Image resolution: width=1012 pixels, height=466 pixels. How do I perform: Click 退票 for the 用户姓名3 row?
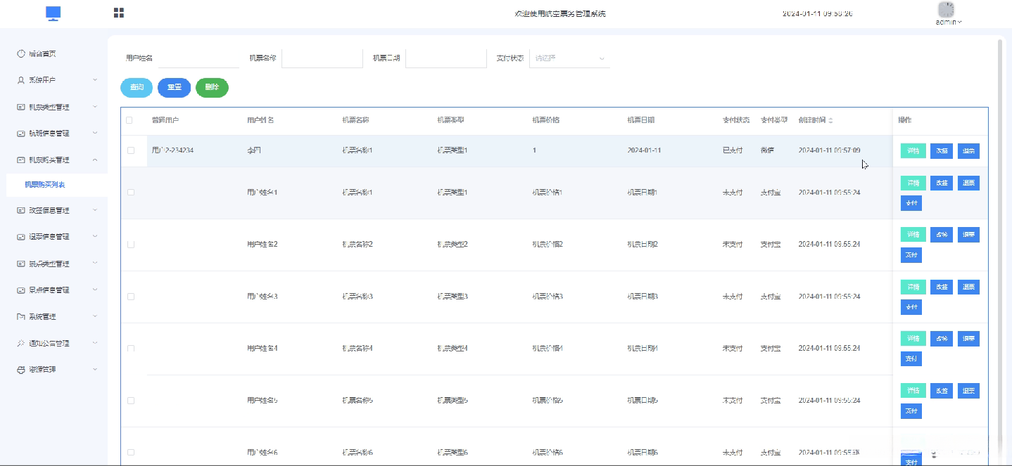(x=968, y=287)
